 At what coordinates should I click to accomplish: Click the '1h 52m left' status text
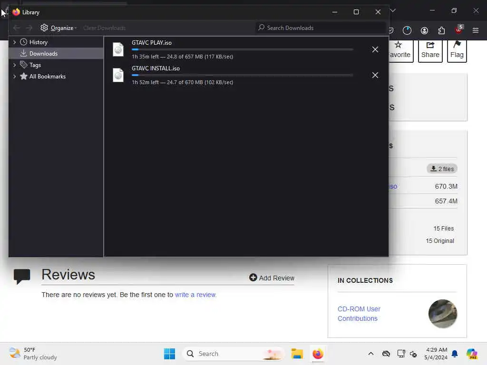coord(145,83)
